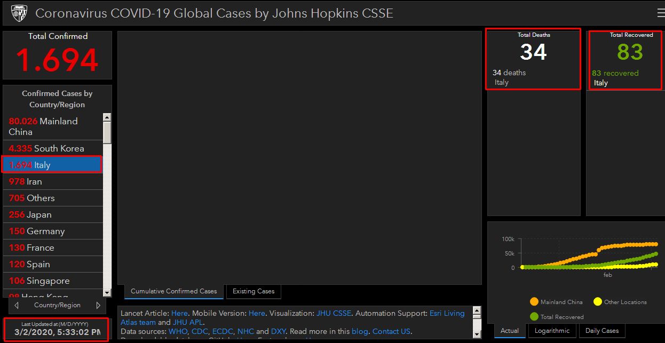665x343 pixels.
Task: Select Iran in country list
Action: coord(53,181)
